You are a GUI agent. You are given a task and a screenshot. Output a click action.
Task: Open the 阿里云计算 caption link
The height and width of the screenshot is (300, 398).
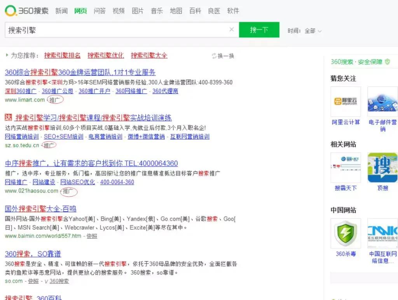[x=346, y=122]
